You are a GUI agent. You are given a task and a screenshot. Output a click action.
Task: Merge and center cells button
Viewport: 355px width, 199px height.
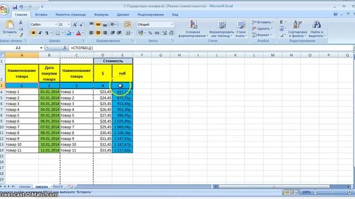click(128, 33)
